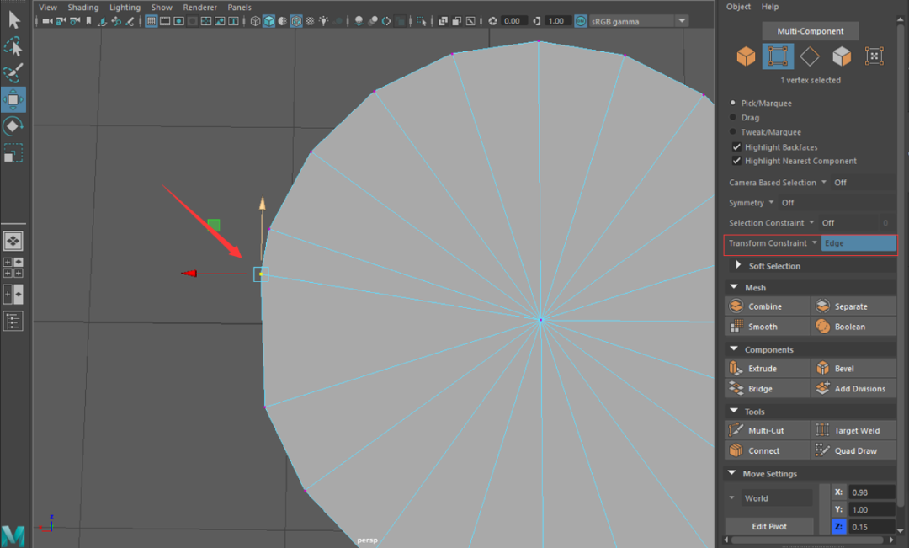Screen dimensions: 909x548
Task: Select the Pick/Marquee radio option
Action: [733, 103]
